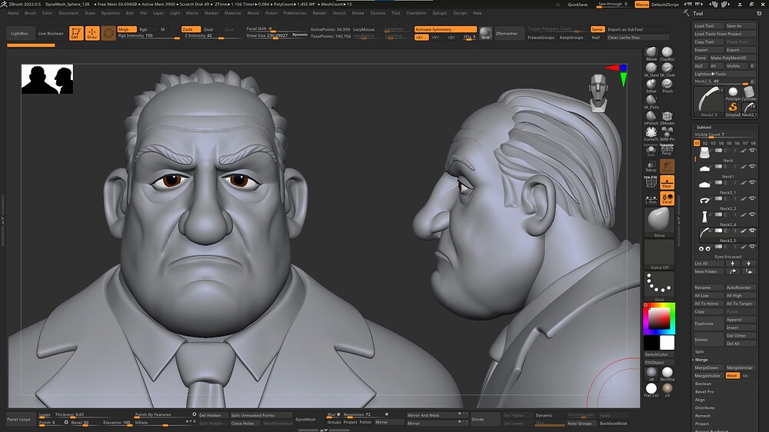
Task: Hide Neck subtool via eye icon
Action: coord(752,151)
